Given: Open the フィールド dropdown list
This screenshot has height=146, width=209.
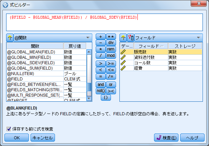Looking at the screenshot, I should click(x=169, y=38).
